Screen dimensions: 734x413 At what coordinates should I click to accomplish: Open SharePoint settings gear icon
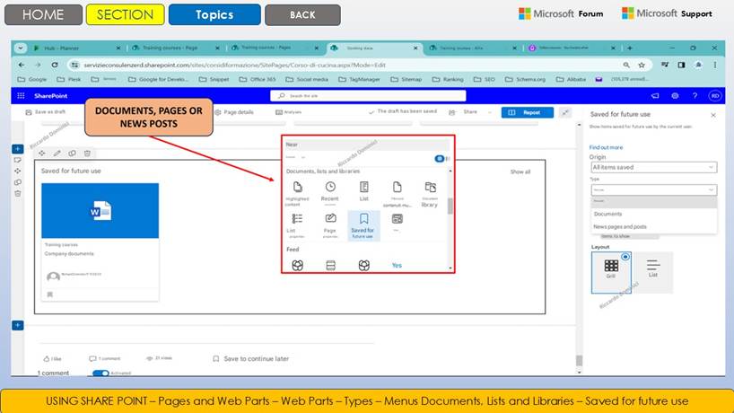675,95
